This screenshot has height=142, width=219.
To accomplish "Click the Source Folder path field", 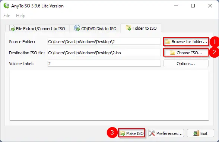I will tap(104, 42).
